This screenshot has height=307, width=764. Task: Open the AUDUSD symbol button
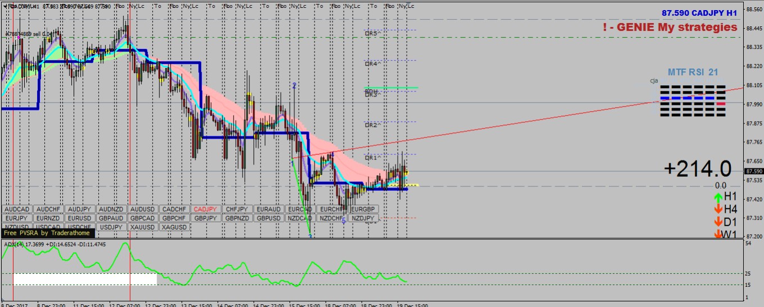143,209
